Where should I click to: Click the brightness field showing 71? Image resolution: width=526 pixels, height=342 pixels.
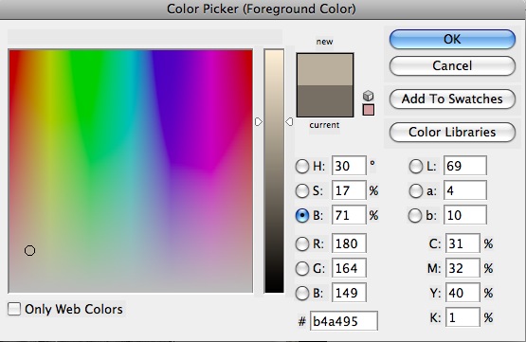349,215
